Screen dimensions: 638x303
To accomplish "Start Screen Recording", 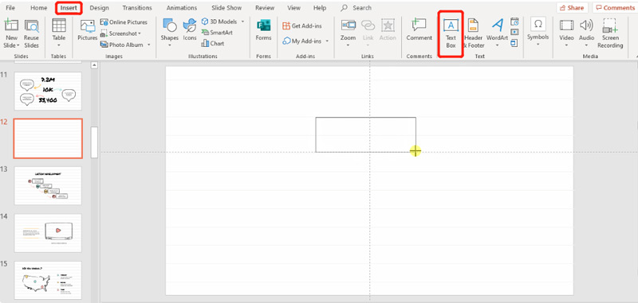I will [610, 34].
